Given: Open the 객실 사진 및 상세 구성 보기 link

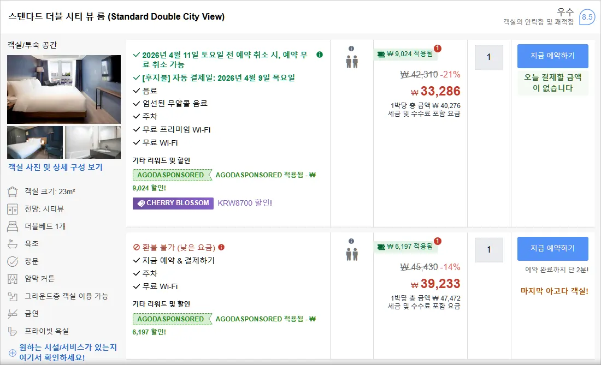Looking at the screenshot, I should pyautogui.click(x=56, y=167).
